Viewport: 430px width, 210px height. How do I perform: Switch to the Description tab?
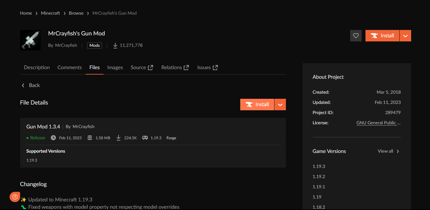37,68
